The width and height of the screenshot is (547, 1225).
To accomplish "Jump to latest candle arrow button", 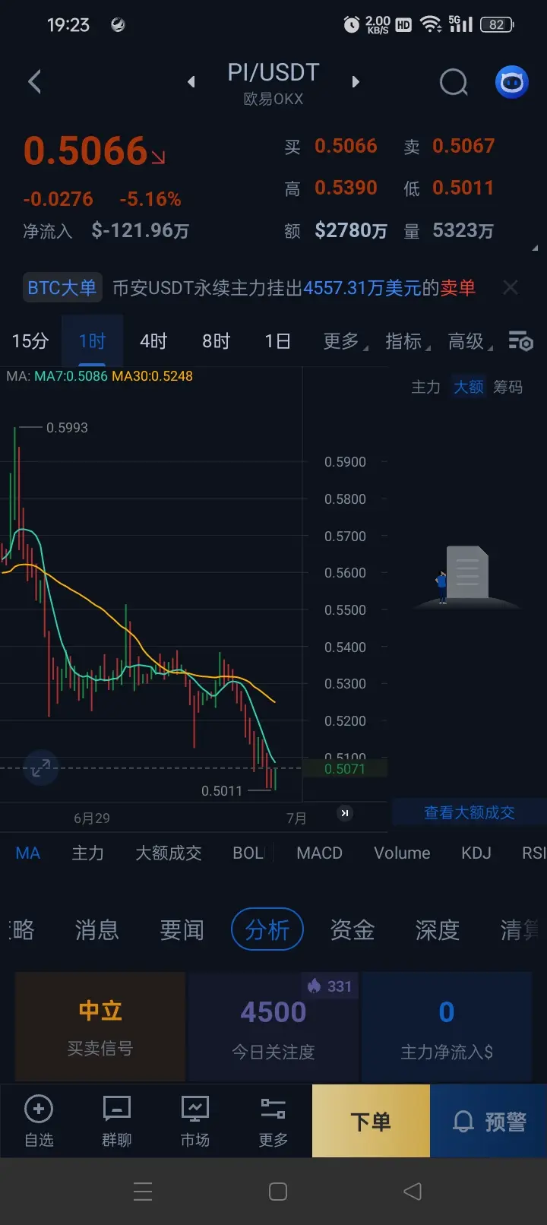I will pos(345,813).
